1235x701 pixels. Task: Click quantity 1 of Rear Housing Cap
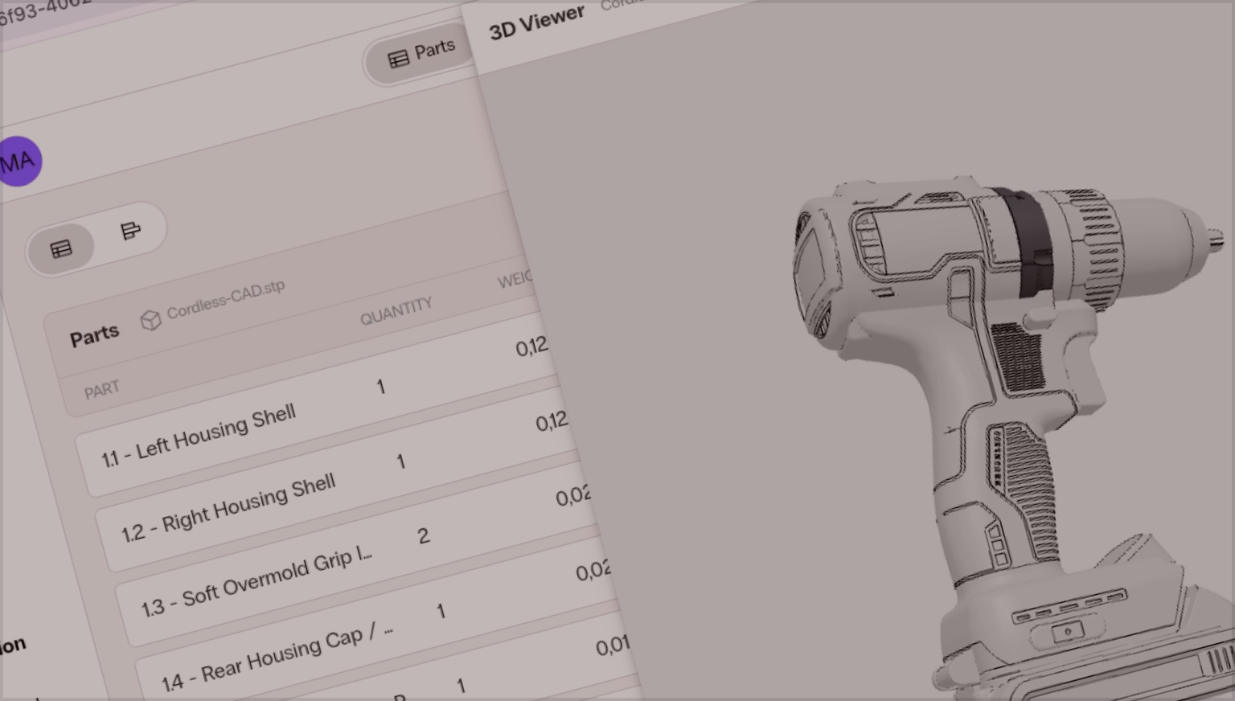click(x=441, y=611)
